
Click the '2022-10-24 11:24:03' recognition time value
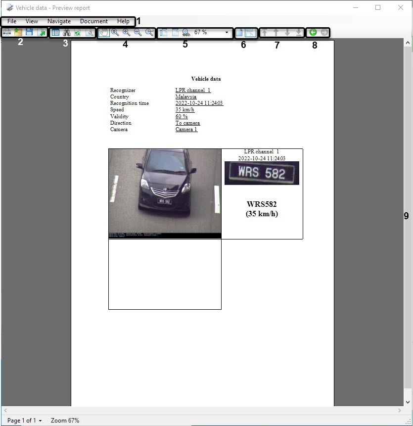coord(199,103)
